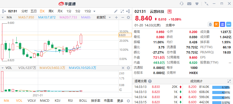Select the RSI indicator
This screenshot has width=233, height=104.
[70, 101]
